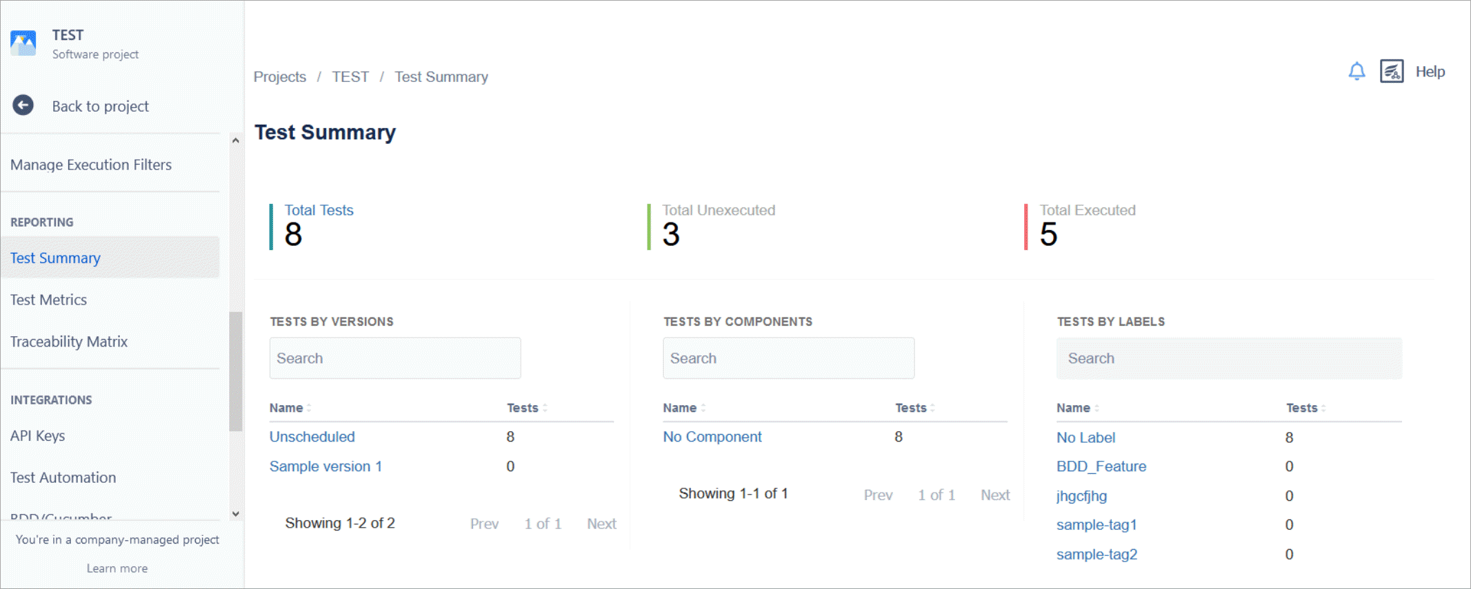Open Test Metrics in the sidebar
This screenshot has height=589, width=1471.
(48, 299)
